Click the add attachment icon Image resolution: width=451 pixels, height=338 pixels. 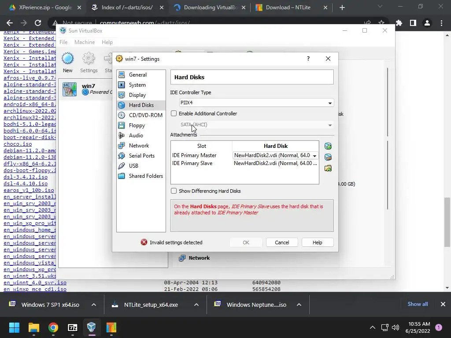328,146
